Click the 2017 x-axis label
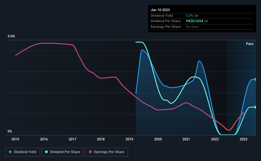The width and height of the screenshot is (261, 161). click(x=72, y=139)
